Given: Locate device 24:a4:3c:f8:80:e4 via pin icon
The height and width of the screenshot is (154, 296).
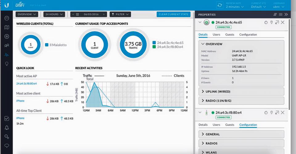Looking at the screenshot, I should (x=271, y=112).
